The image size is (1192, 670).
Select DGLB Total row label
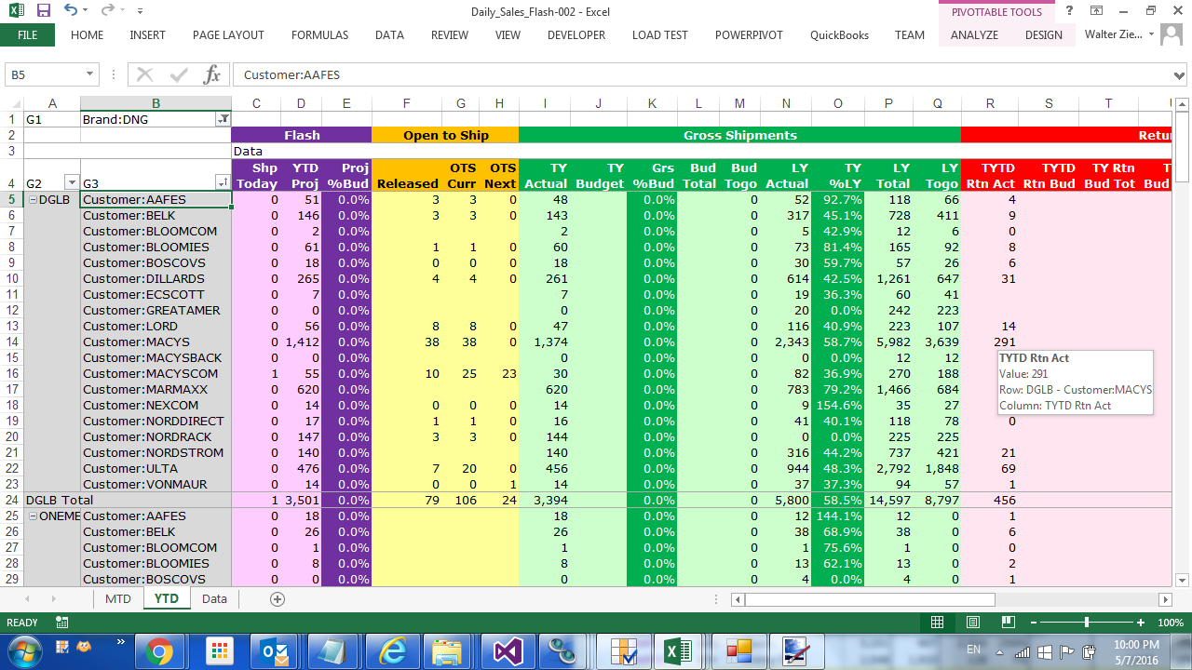pos(61,500)
